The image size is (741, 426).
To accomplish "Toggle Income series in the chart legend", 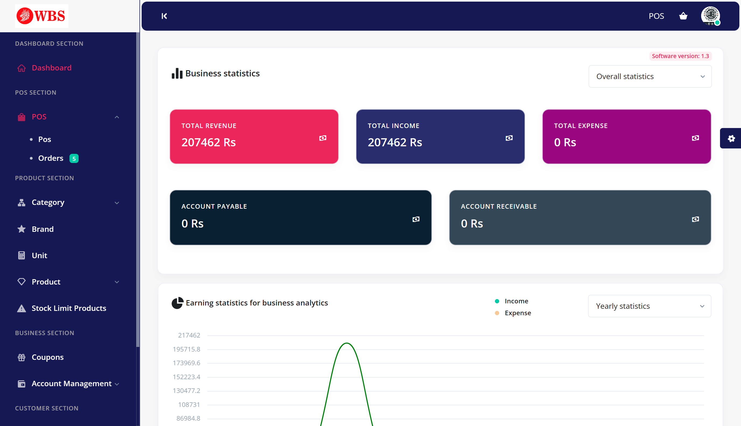I will point(516,301).
